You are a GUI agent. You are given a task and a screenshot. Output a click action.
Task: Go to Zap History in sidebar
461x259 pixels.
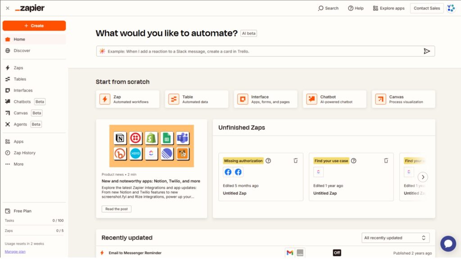24,153
